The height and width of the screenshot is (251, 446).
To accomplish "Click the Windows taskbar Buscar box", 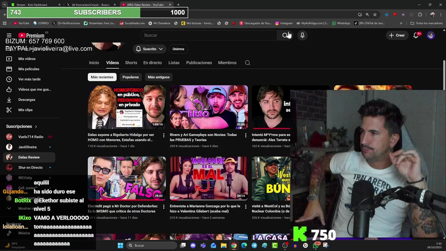I will (152, 245).
